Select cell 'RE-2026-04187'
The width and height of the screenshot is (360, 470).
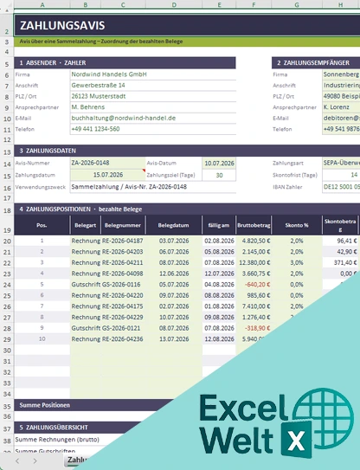[123, 241]
